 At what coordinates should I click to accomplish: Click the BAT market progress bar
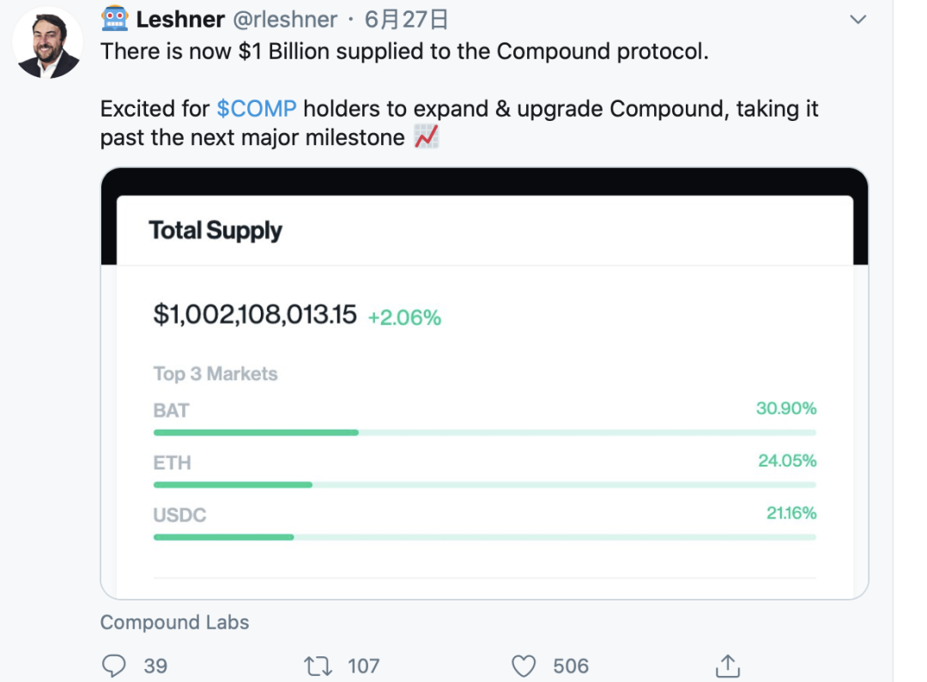(484, 432)
